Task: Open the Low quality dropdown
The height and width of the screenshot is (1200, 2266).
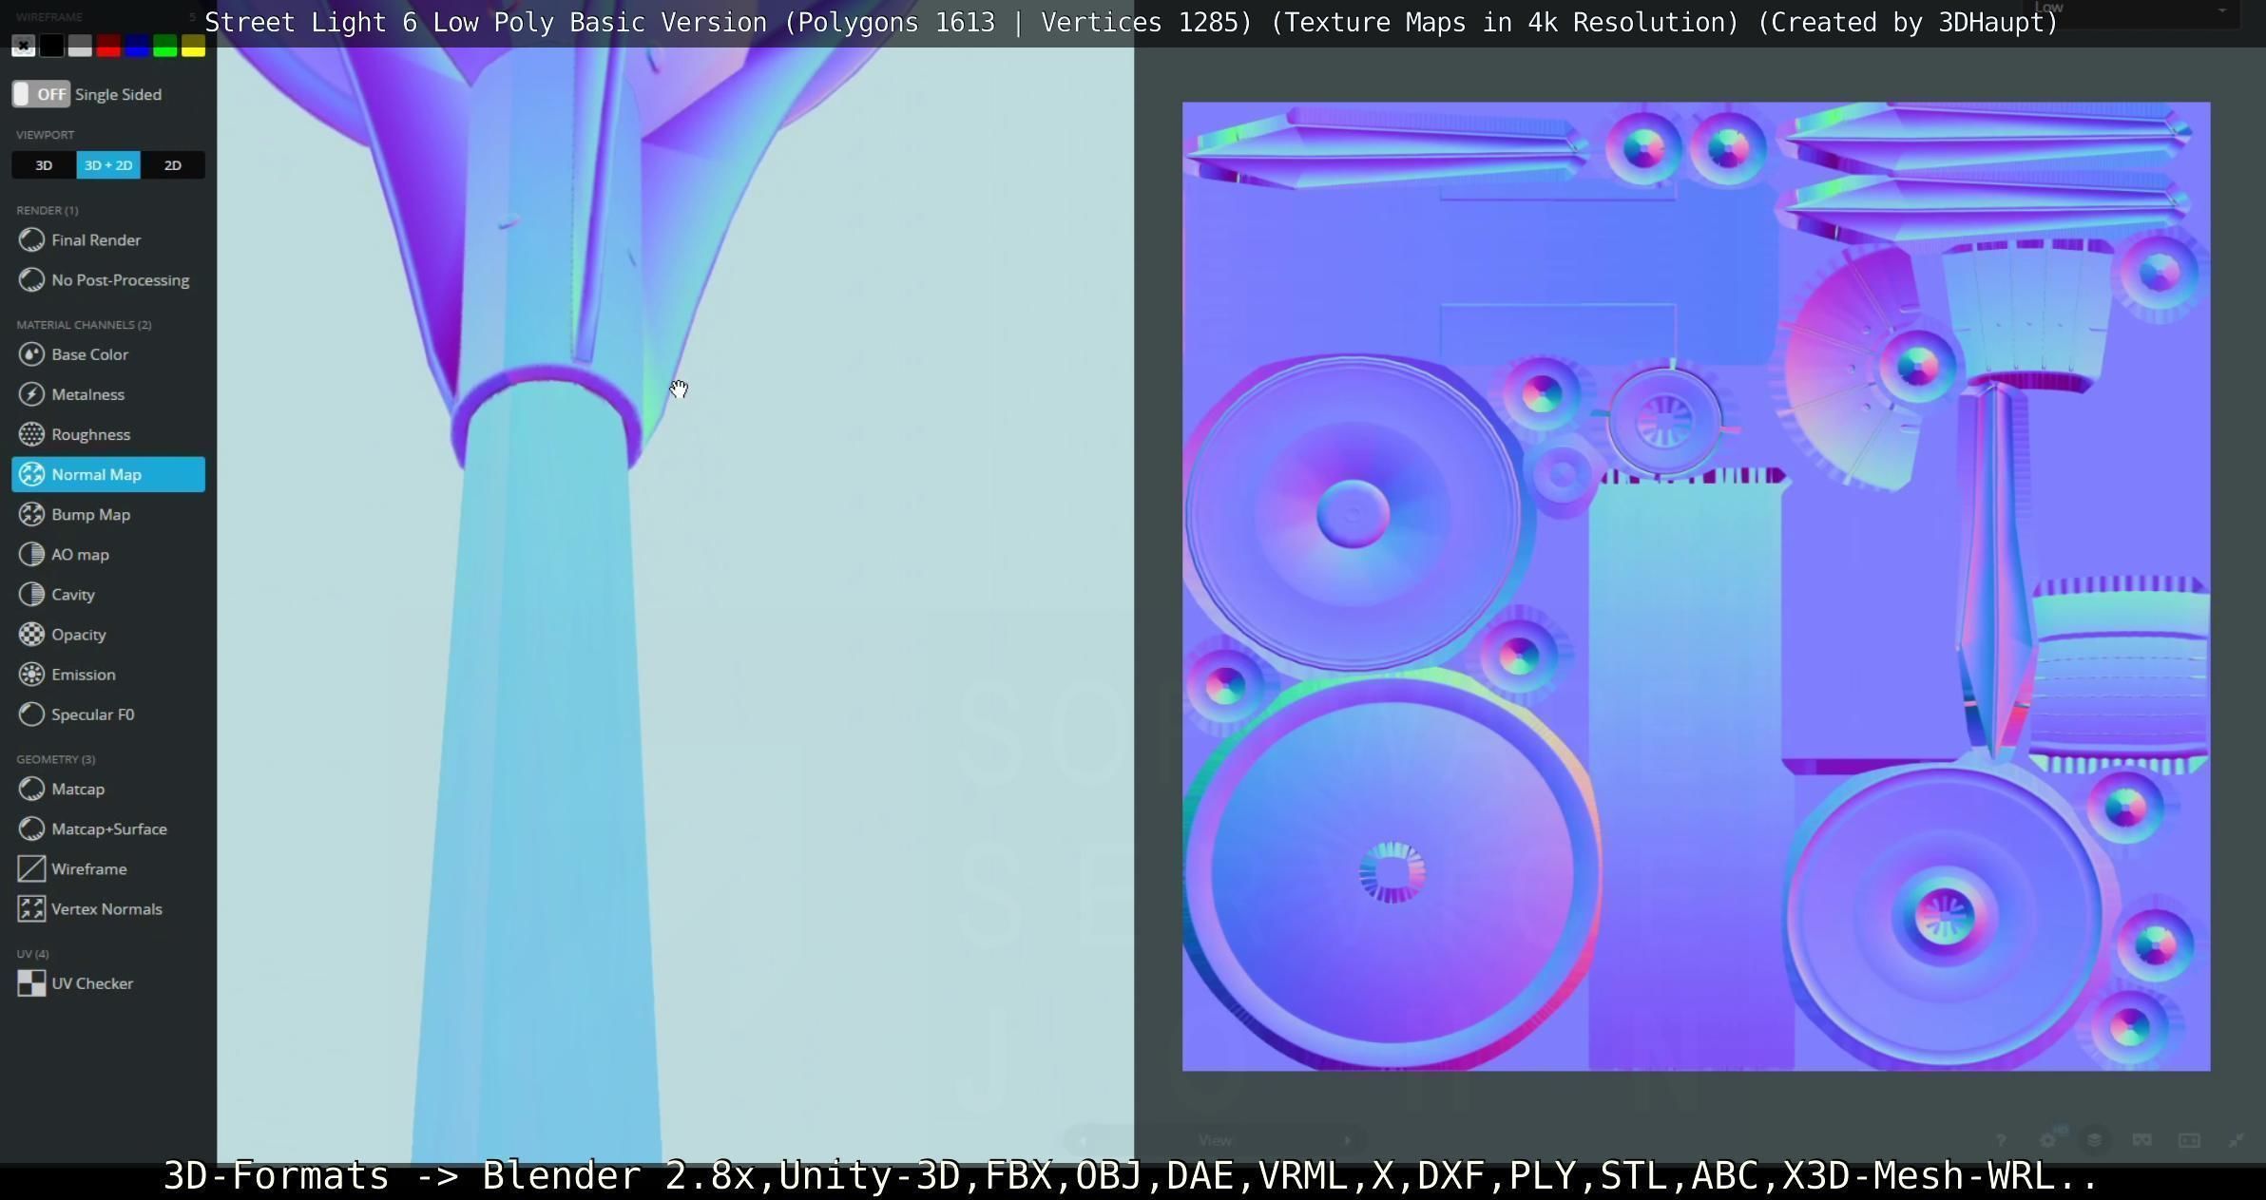Action: click(2129, 10)
